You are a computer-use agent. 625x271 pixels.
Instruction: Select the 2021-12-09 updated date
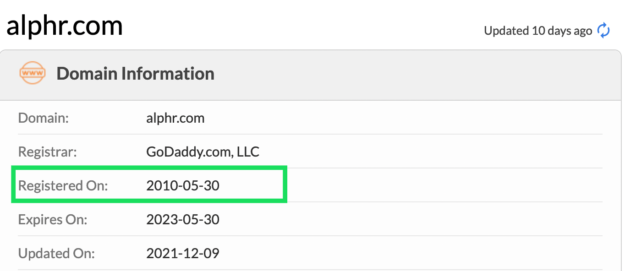[183, 253]
